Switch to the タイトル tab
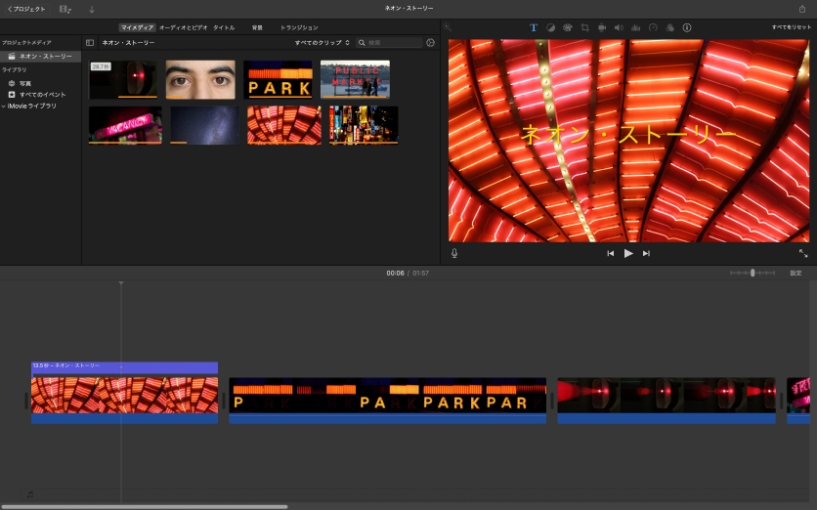 pyautogui.click(x=224, y=27)
